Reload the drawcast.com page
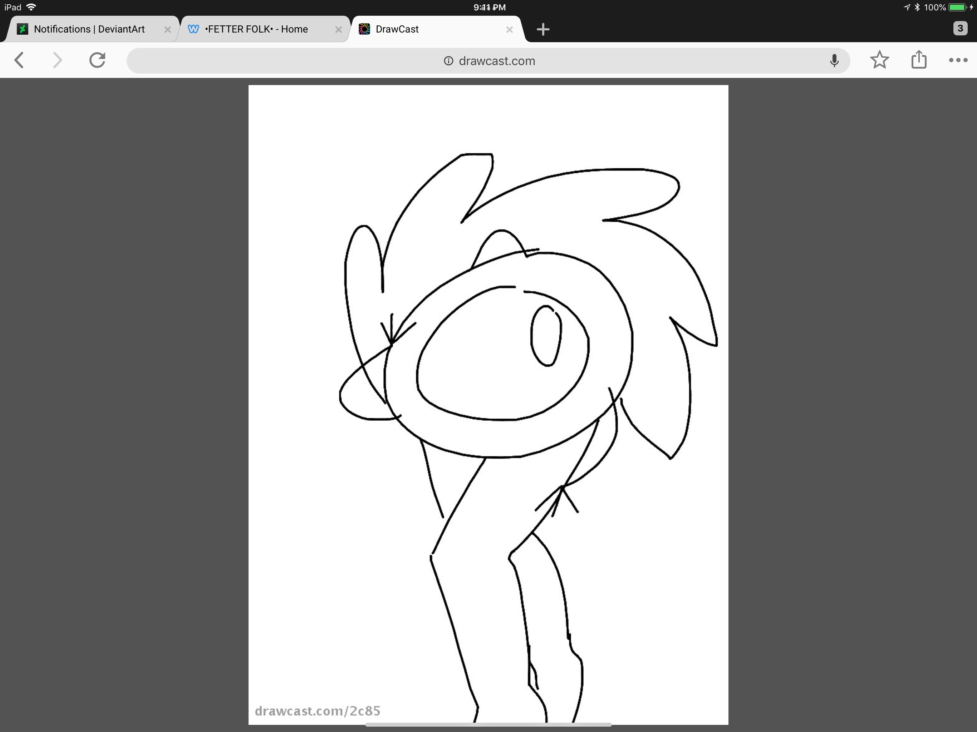This screenshot has width=977, height=732. (x=97, y=60)
